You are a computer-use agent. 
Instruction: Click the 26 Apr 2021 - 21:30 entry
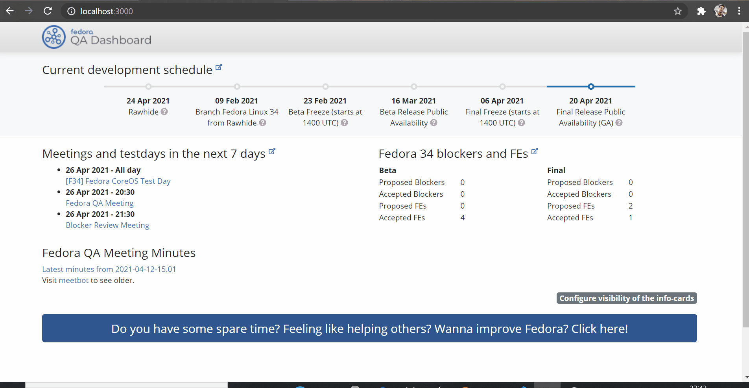100,214
